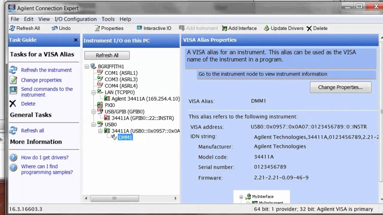This screenshot has width=383, height=215.
Task: Select LAN (TCPIP0) interface
Action: 120,92
